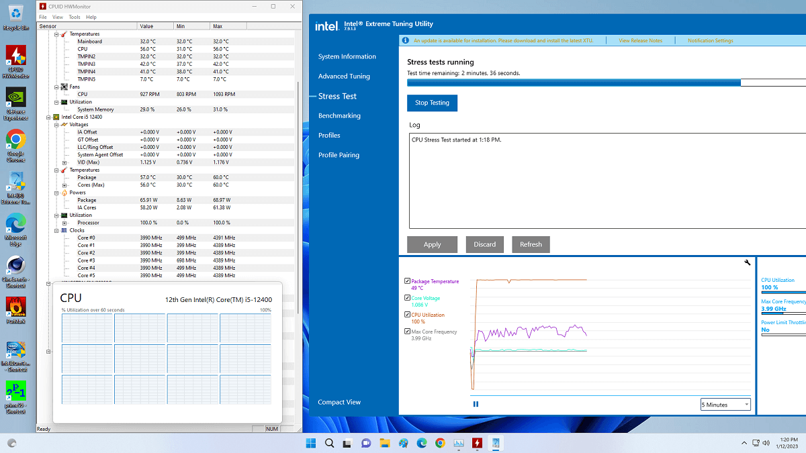Viewport: 806px width, 453px height.
Task: Switch XTU to Compact View
Action: [x=339, y=402]
